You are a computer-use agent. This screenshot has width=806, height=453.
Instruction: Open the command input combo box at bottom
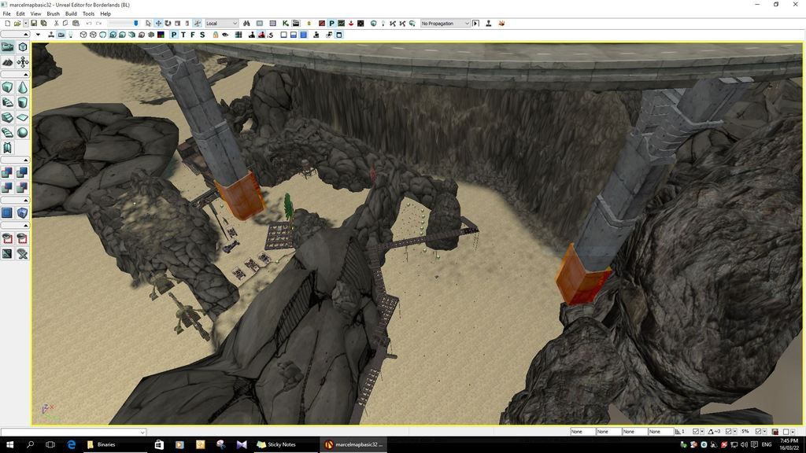pos(73,432)
